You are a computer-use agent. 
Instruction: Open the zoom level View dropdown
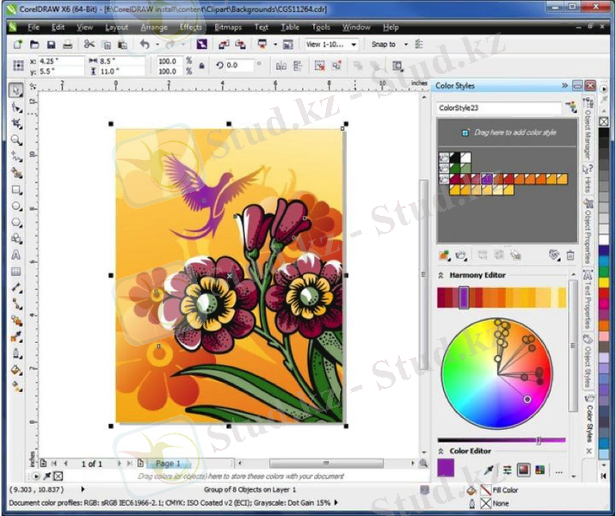click(354, 45)
